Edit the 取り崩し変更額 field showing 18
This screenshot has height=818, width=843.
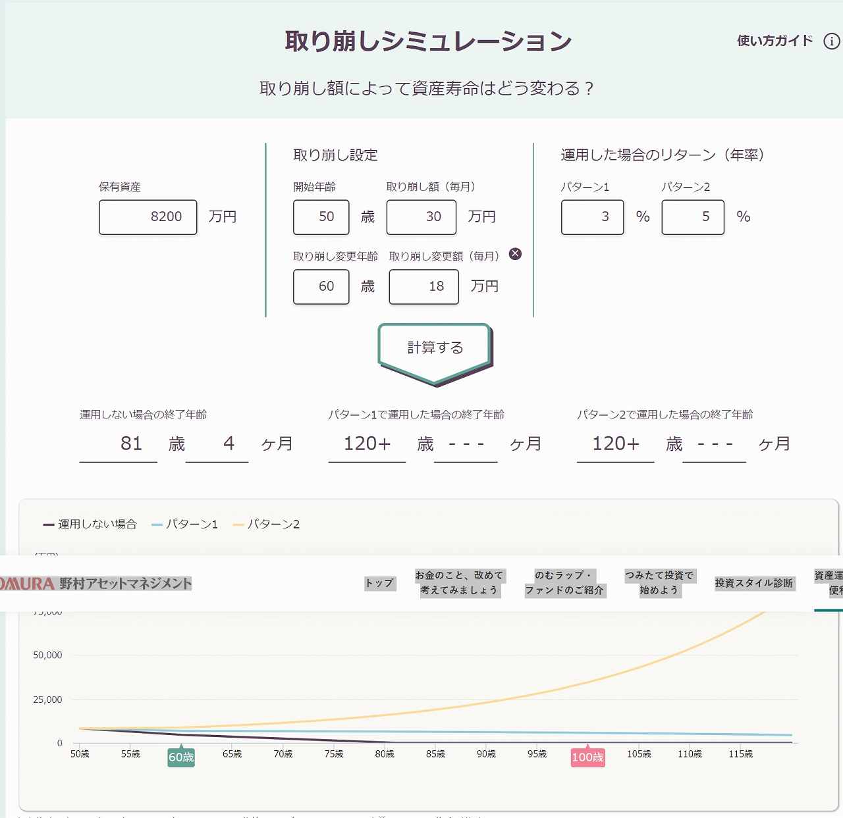424,287
